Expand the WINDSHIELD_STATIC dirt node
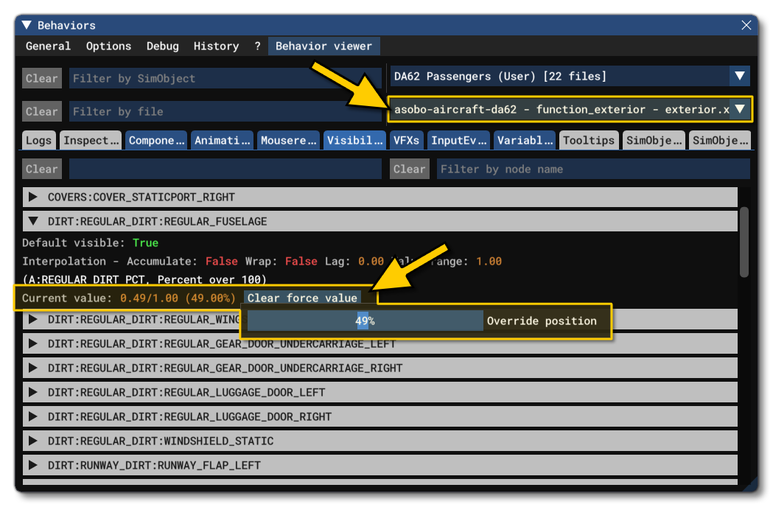The height and width of the screenshot is (507, 773). point(32,441)
